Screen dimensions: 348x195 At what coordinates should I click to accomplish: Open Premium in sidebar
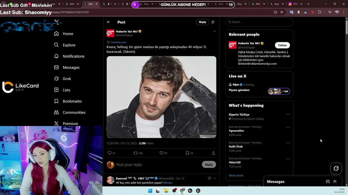[x=66, y=123]
